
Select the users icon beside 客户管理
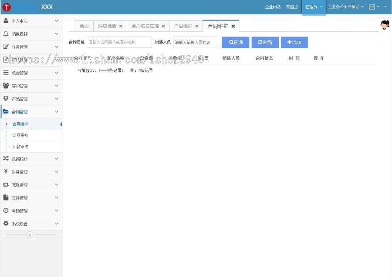click(x=5, y=86)
